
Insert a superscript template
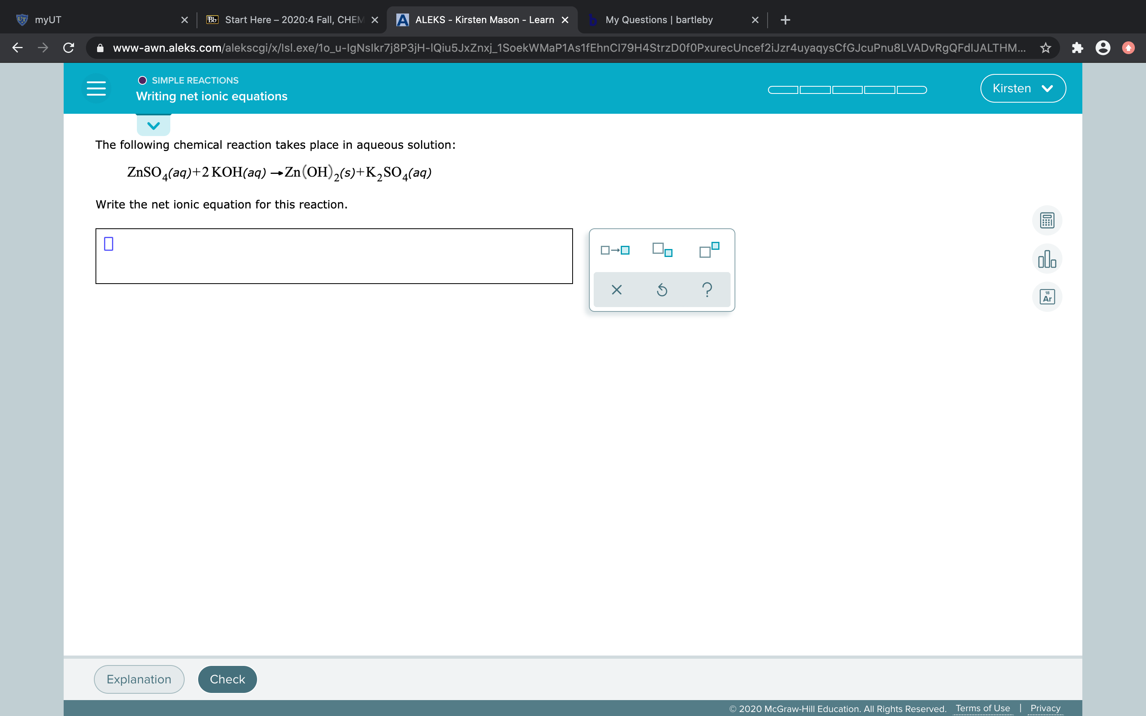click(x=709, y=249)
